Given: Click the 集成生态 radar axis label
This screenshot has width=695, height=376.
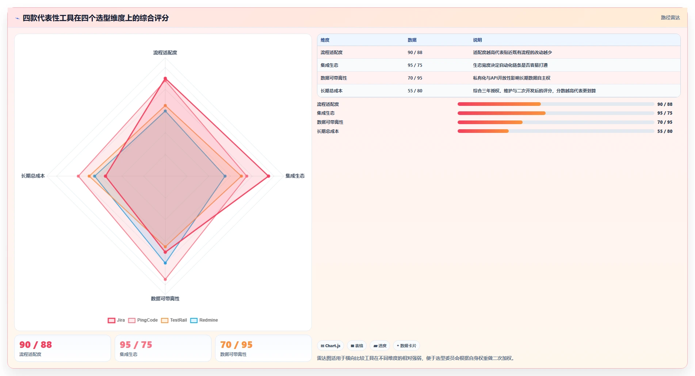Looking at the screenshot, I should 295,176.
